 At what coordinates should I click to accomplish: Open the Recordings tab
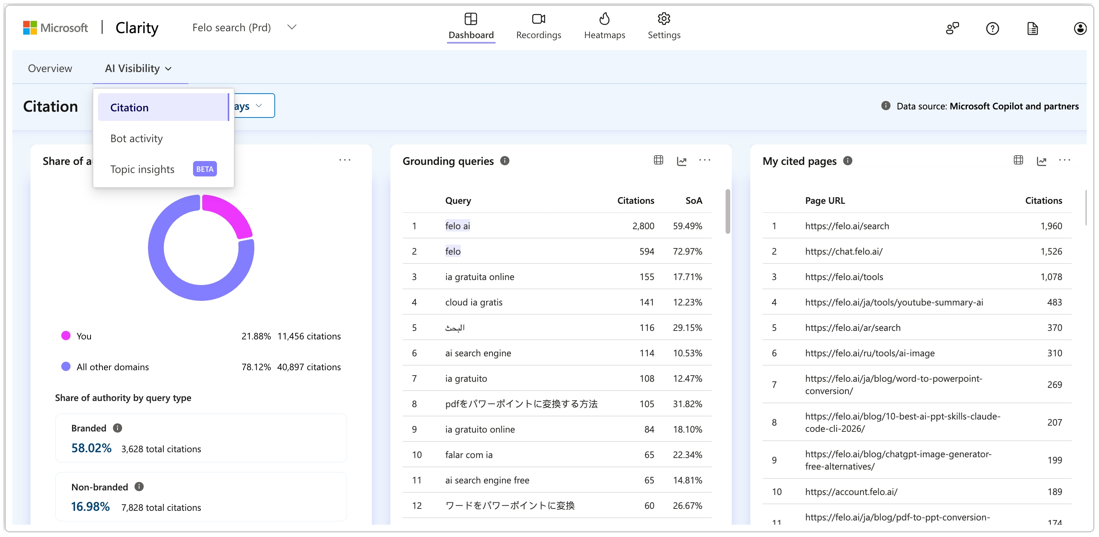(x=538, y=27)
